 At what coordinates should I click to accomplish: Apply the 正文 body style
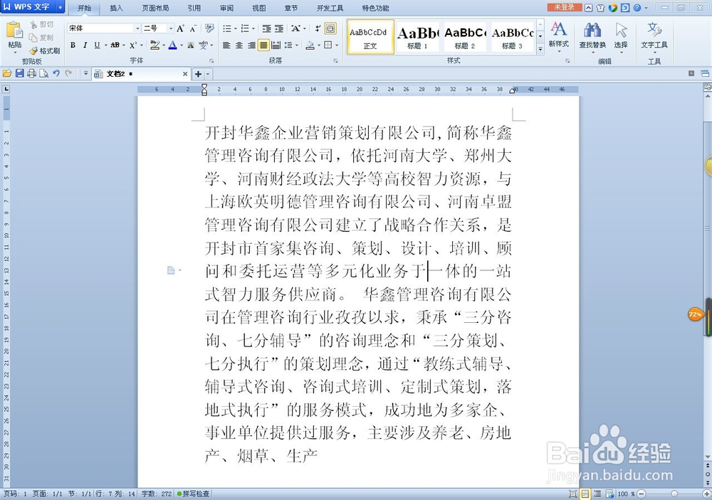click(x=370, y=37)
